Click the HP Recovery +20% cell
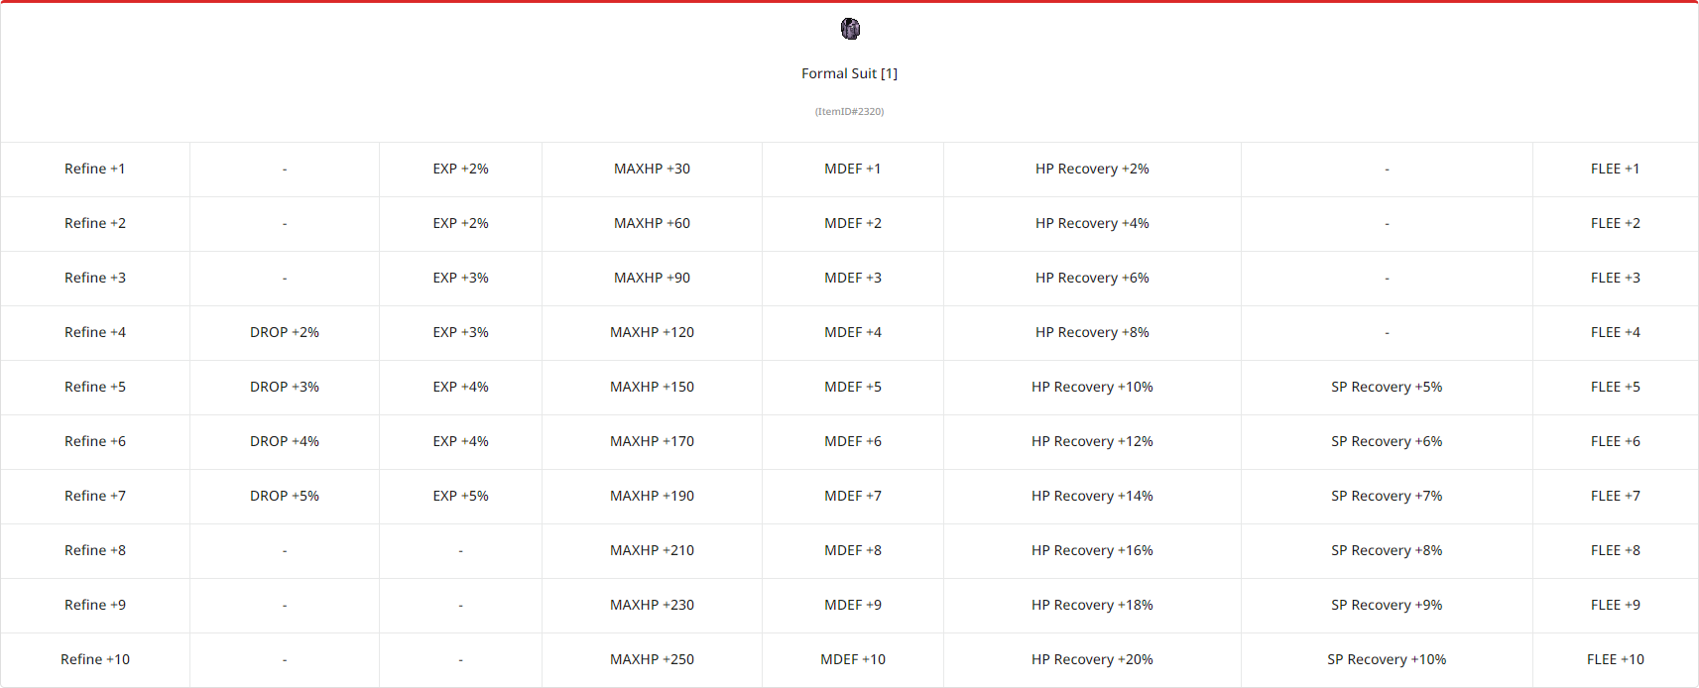1699x688 pixels. pyautogui.click(x=1092, y=659)
